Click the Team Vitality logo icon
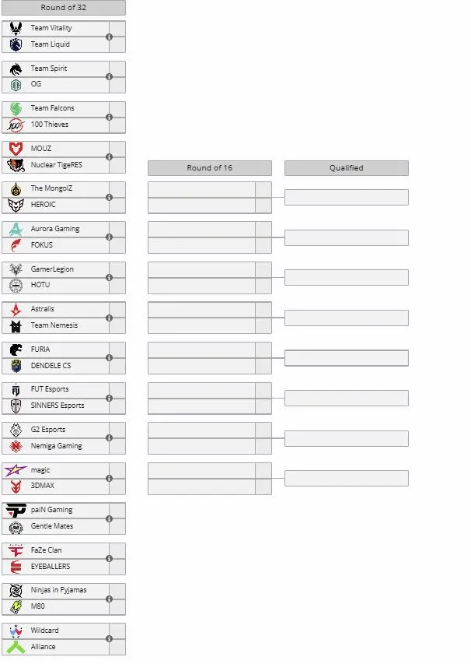The height and width of the screenshot is (664, 471). click(16, 28)
